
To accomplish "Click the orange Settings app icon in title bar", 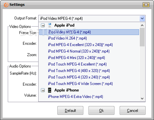I will 6,5.
